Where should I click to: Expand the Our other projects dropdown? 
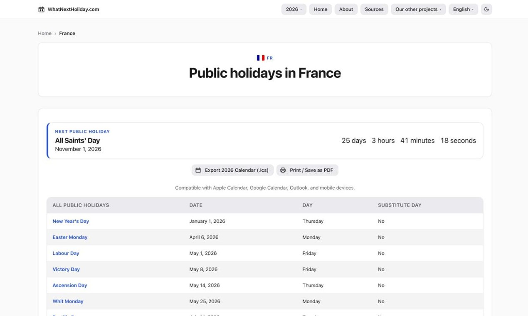[x=418, y=9]
